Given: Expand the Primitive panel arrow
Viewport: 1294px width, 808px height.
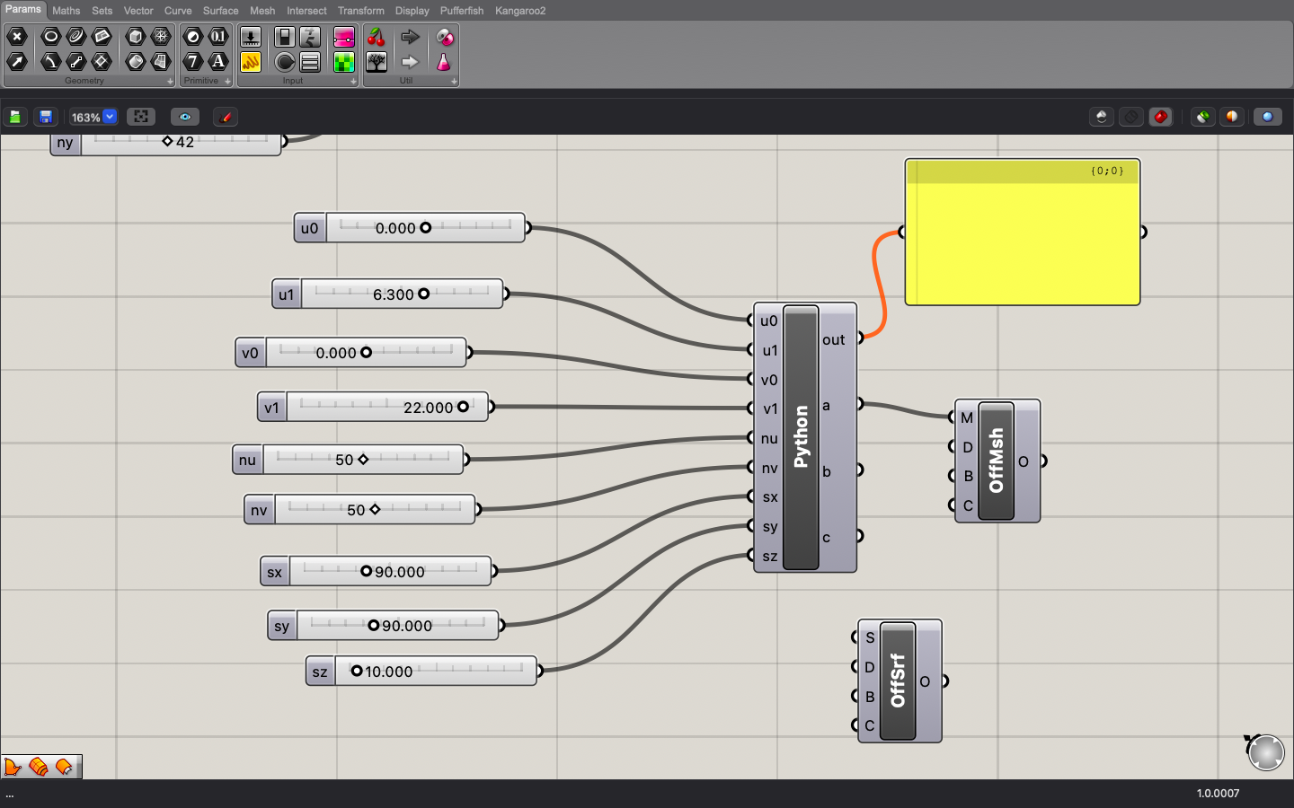Looking at the screenshot, I should [227, 82].
